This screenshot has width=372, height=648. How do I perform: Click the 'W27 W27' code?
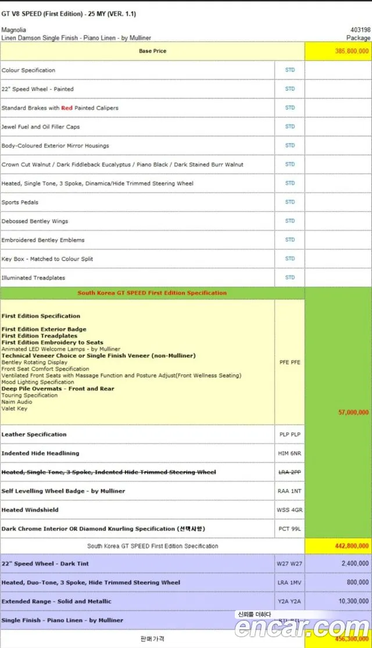289,564
